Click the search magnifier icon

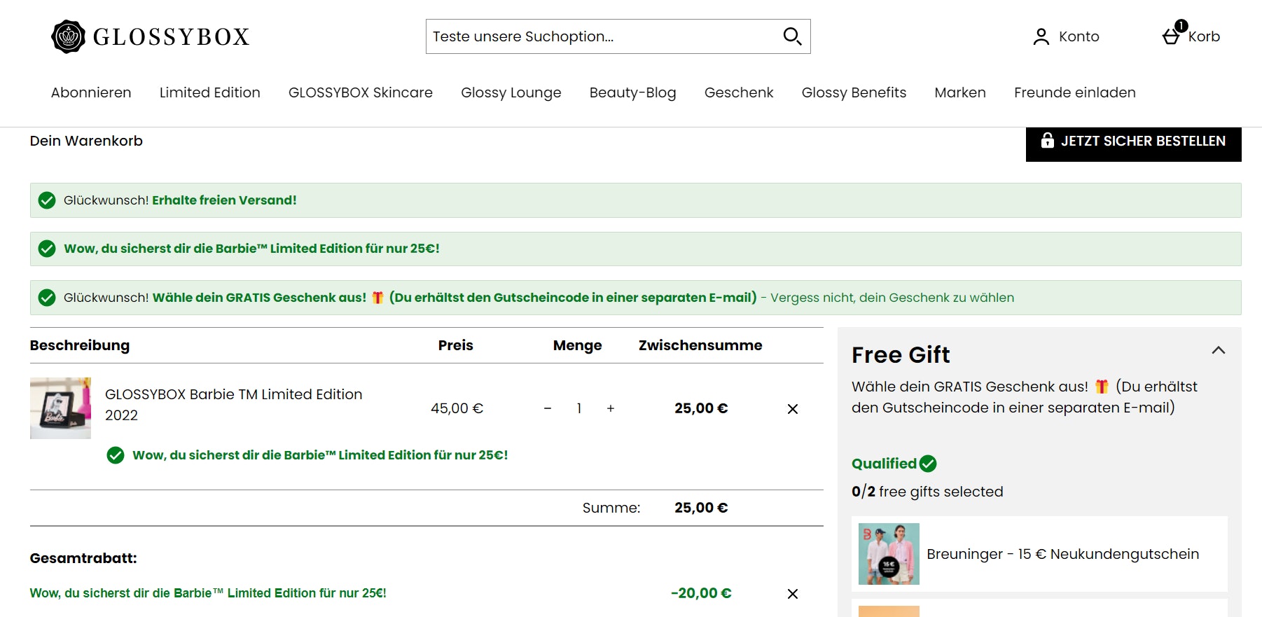pyautogui.click(x=792, y=36)
